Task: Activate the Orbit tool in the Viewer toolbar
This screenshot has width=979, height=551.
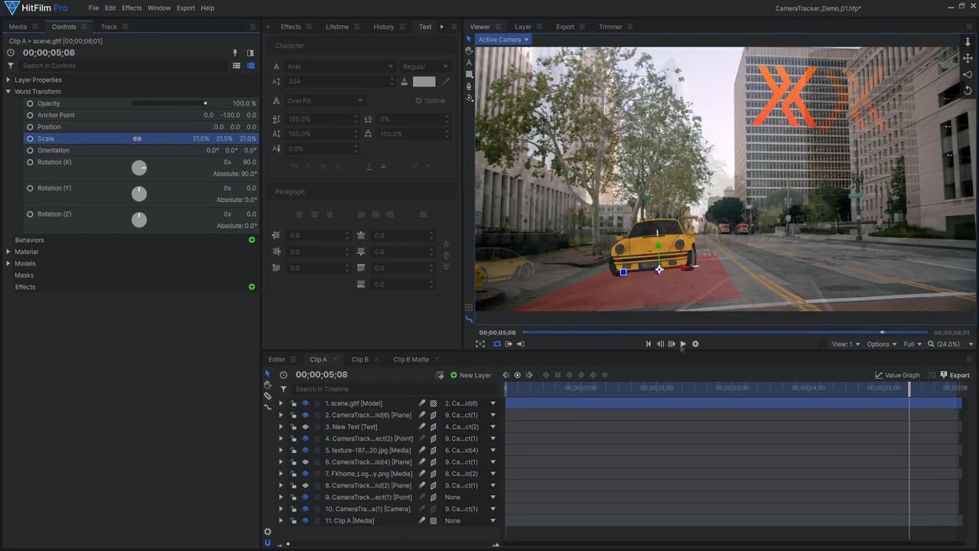Action: 469,98
